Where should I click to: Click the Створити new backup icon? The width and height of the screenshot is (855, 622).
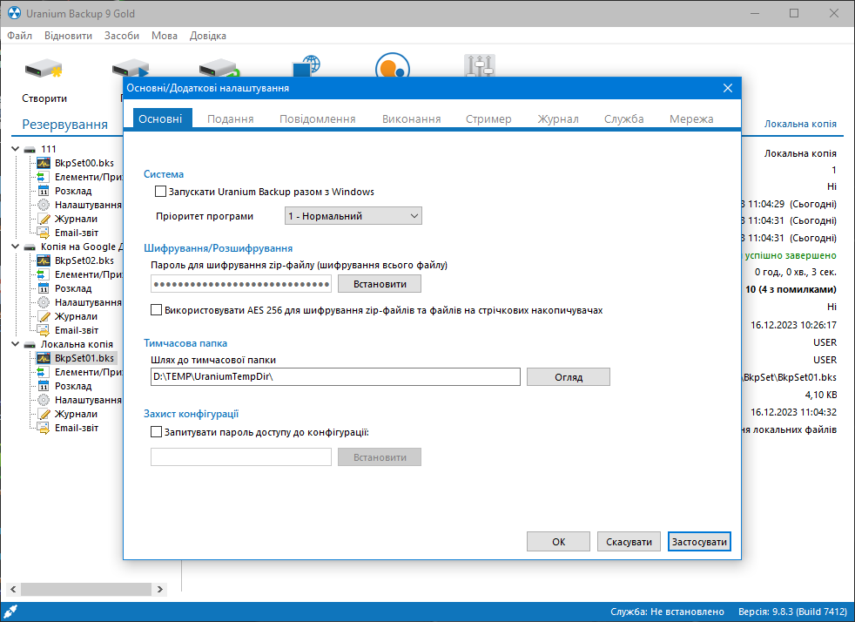click(x=44, y=70)
